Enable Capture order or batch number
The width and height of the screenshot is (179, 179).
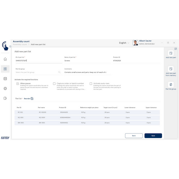coord(54,84)
